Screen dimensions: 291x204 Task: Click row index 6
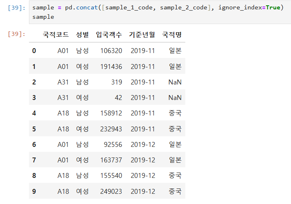coord(34,144)
